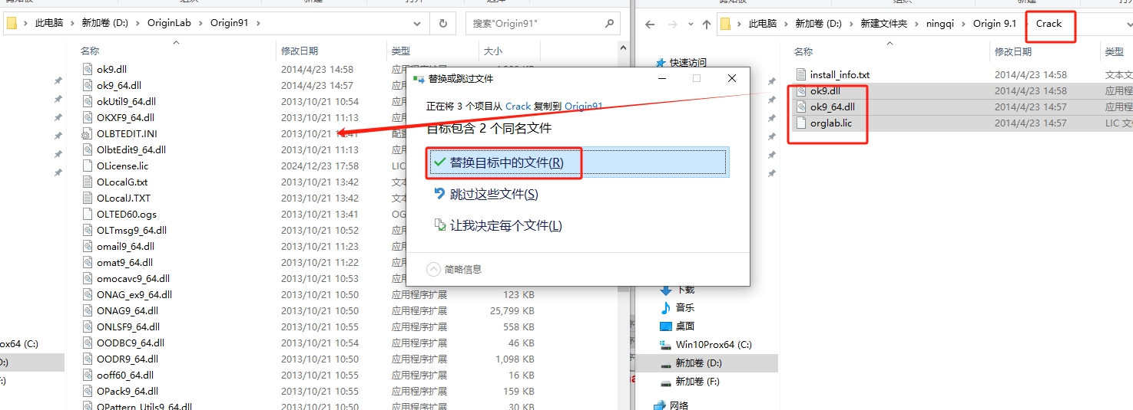The width and height of the screenshot is (1133, 410).
Task: Choose 让我决定每个文件(L) option
Action: [x=497, y=225]
